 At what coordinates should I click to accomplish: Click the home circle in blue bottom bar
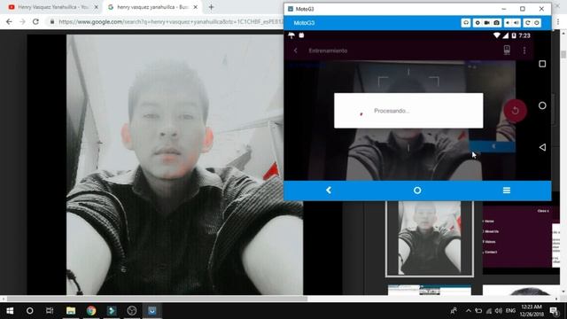coord(417,191)
